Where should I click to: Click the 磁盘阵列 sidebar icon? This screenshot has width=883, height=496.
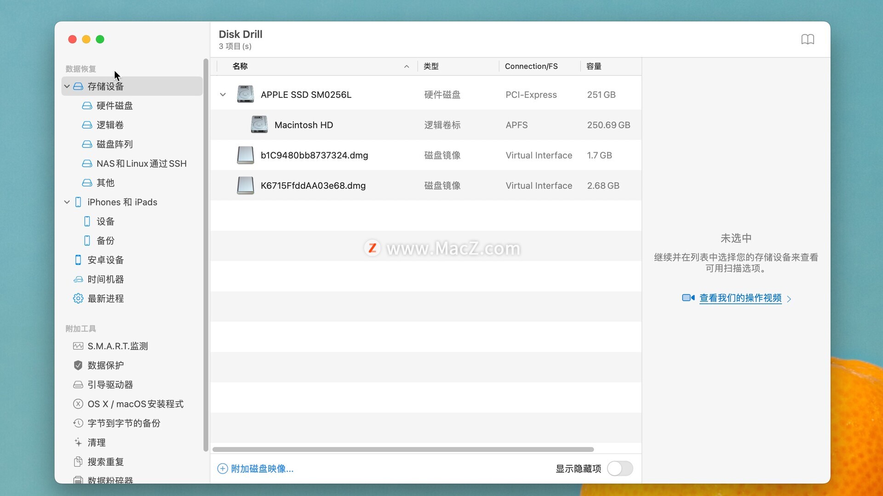(87, 144)
